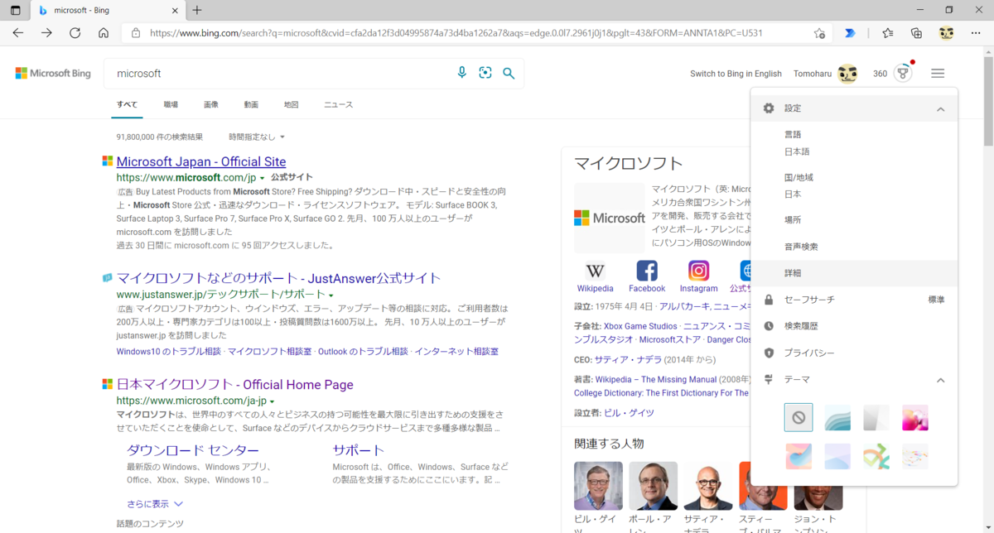Select the すべて search tab
994x533 pixels.
[127, 105]
